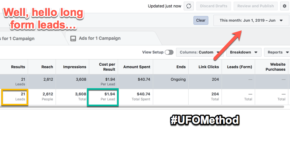Sort by Cost per Result column header
Viewport: 290px width, 147px height.
coord(107,67)
